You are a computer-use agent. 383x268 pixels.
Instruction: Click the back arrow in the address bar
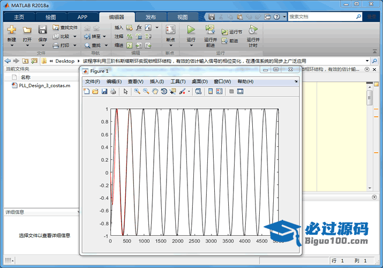pos(7,61)
